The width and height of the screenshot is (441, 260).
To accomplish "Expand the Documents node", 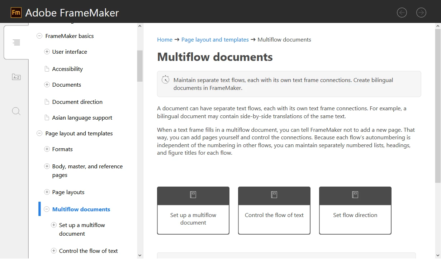I will (47, 85).
